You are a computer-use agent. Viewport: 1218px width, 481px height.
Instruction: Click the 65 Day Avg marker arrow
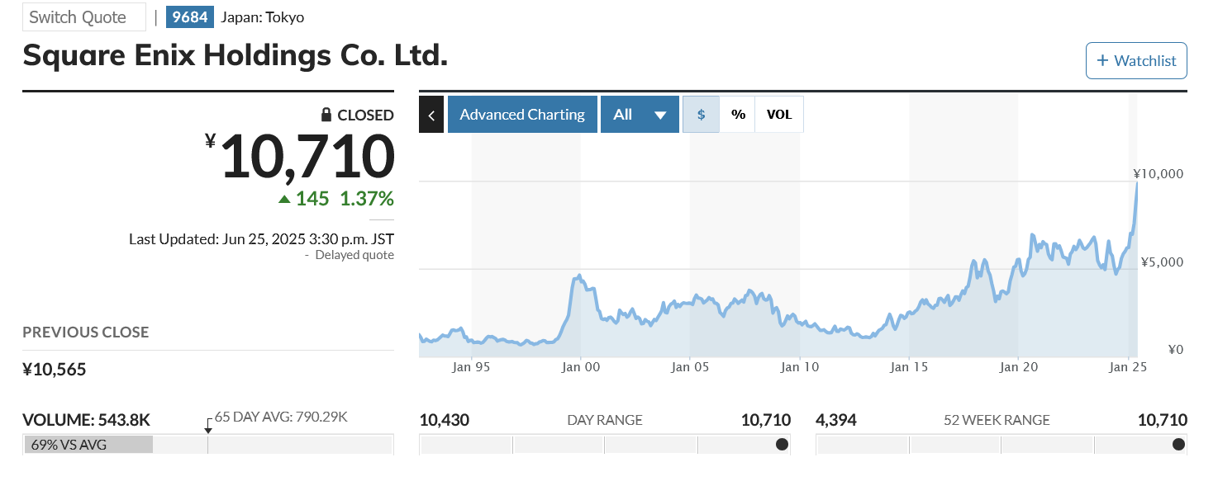(x=208, y=426)
